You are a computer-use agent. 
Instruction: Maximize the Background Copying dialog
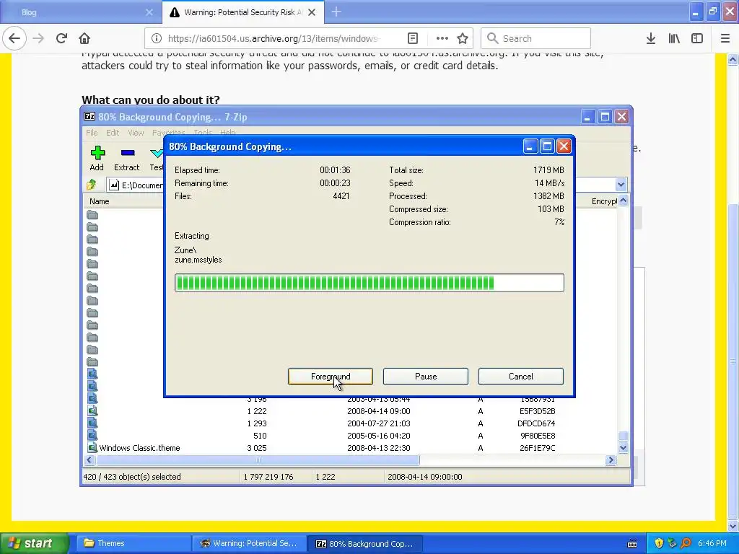click(547, 146)
